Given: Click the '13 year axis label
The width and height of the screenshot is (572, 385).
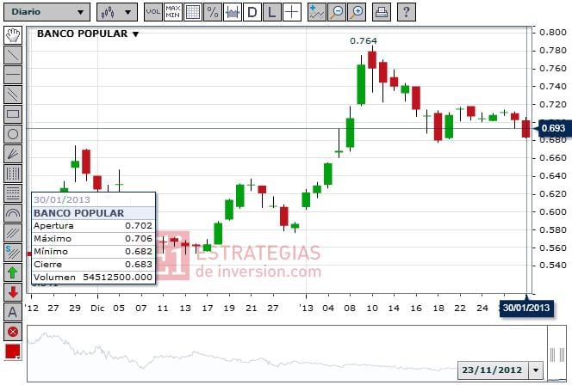Looking at the screenshot, I should pos(306,309).
